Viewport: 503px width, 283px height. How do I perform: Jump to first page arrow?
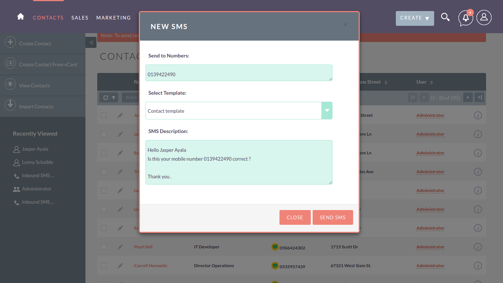coord(413,97)
